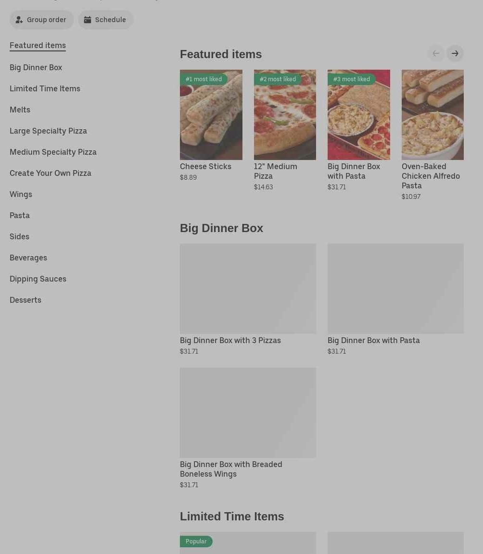Select the Oven-Baked Chicken Alfredo Pasta image
Screen dimensions: 483x554
coord(432,115)
